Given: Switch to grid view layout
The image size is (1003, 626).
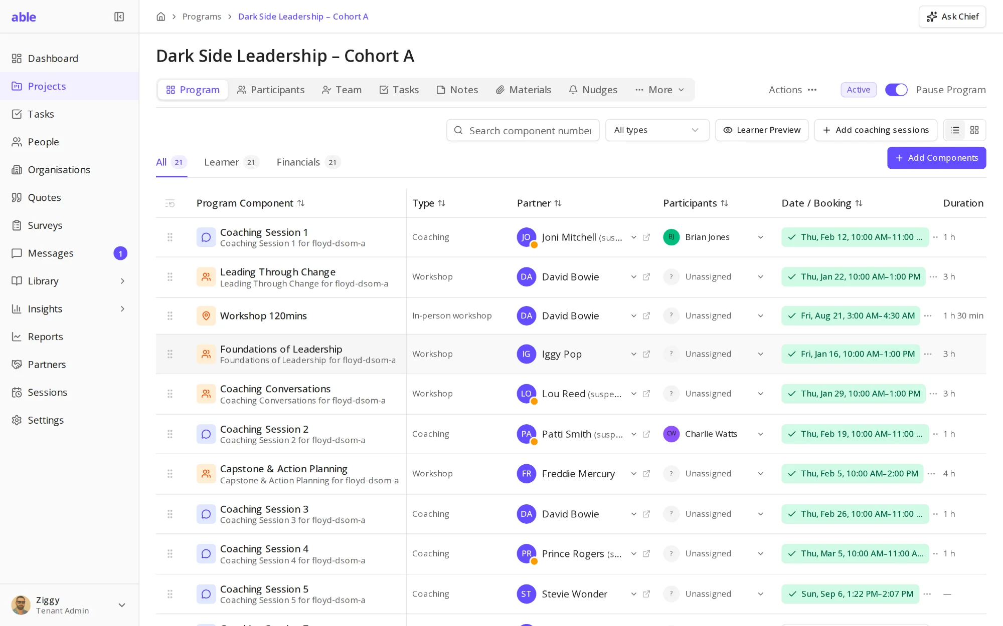Looking at the screenshot, I should pyautogui.click(x=974, y=130).
